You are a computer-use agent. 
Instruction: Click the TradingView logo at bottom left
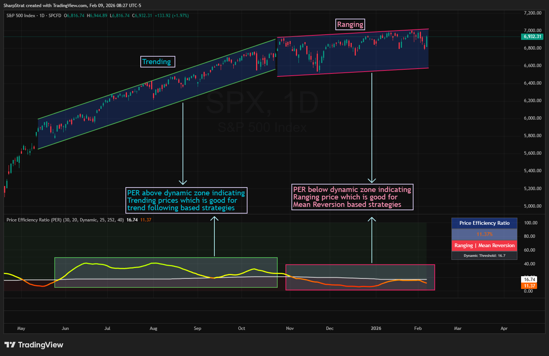[x=33, y=345]
